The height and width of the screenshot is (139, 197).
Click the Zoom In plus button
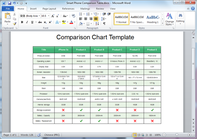coord(189,135)
